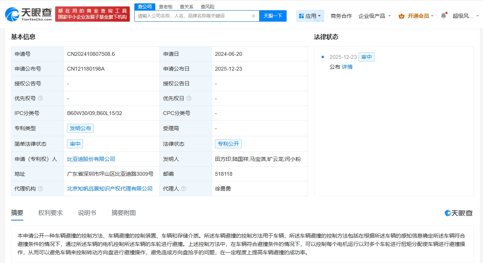Click 详情 link in legal status
Screen dimensions: 483x263
click(x=347, y=67)
